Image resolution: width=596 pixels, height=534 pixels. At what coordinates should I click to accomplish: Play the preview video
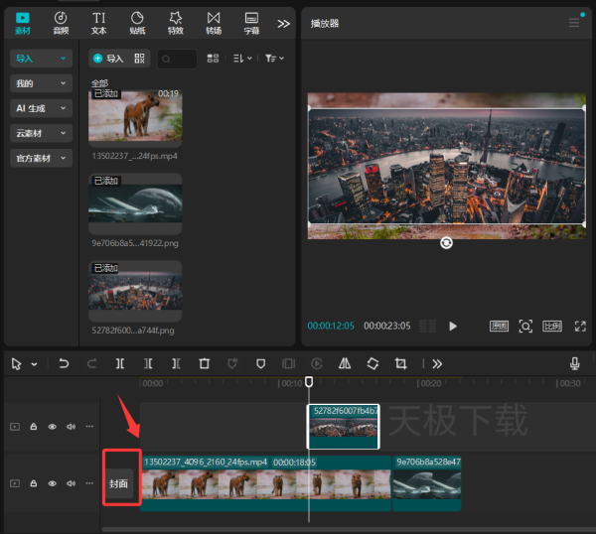(452, 327)
